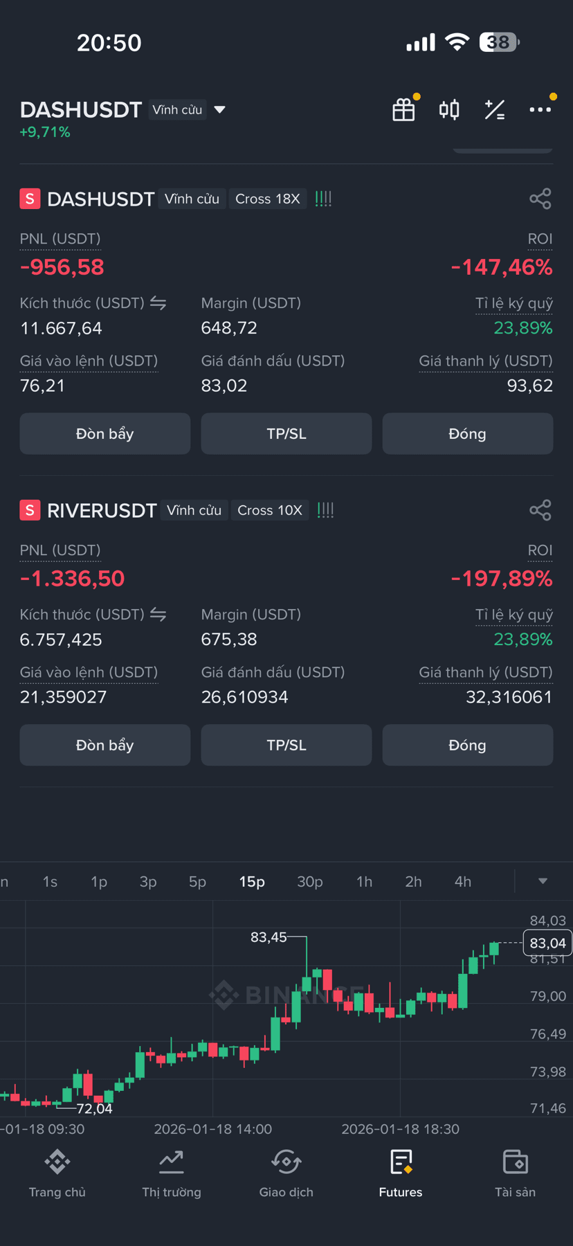Tap the +9,71% price change text
This screenshot has height=1246, width=573.
[x=45, y=132]
